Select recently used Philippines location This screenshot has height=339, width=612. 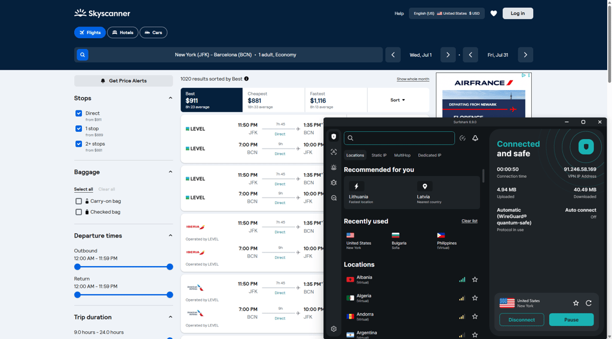(x=446, y=241)
